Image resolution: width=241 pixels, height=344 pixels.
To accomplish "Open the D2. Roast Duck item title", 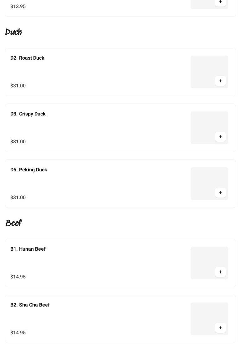I will (27, 58).
